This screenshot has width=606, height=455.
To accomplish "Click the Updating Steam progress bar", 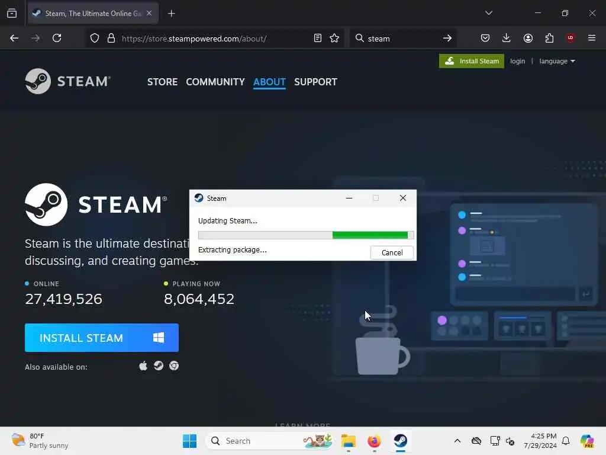I will click(x=306, y=235).
